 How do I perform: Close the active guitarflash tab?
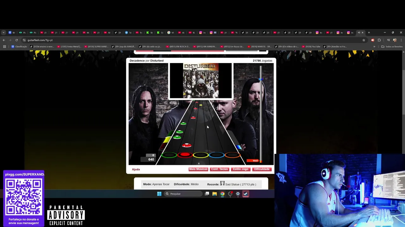pos(363,32)
